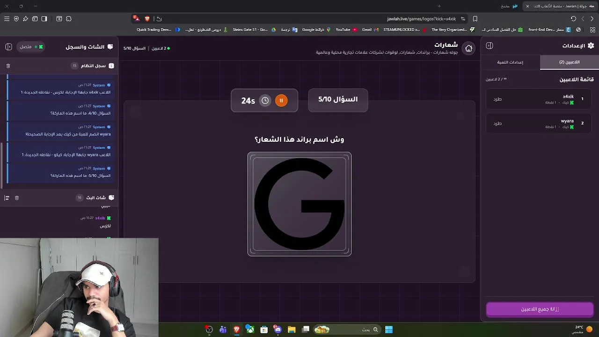599x337 pixels.
Task: Click the Brave rewards triangle icon
Action: (136, 19)
